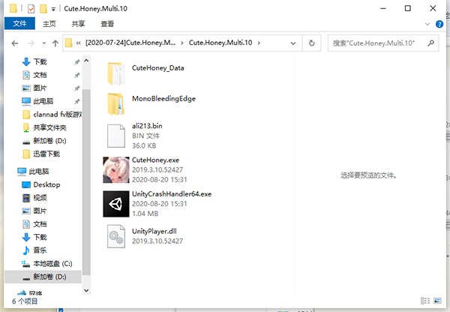Select the UnityPlayer.dll gear icon
The width and height of the screenshot is (450, 312).
(x=116, y=236)
